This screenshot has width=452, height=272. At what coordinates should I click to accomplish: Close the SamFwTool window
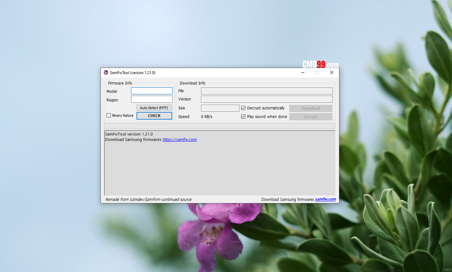tap(332, 73)
